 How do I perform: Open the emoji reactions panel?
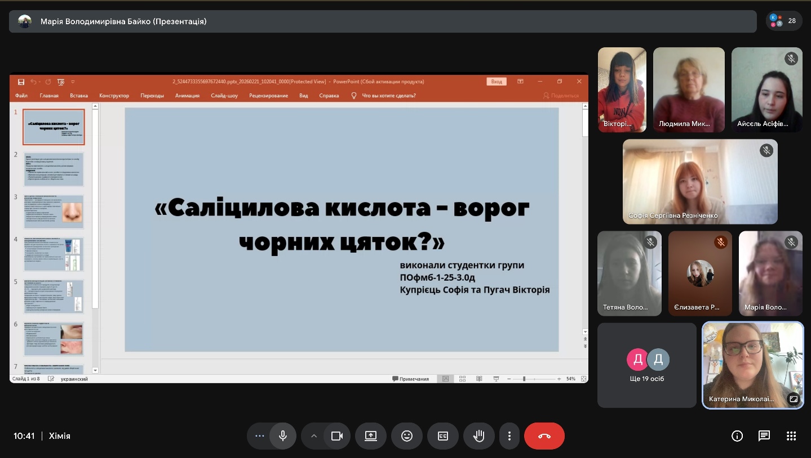406,436
